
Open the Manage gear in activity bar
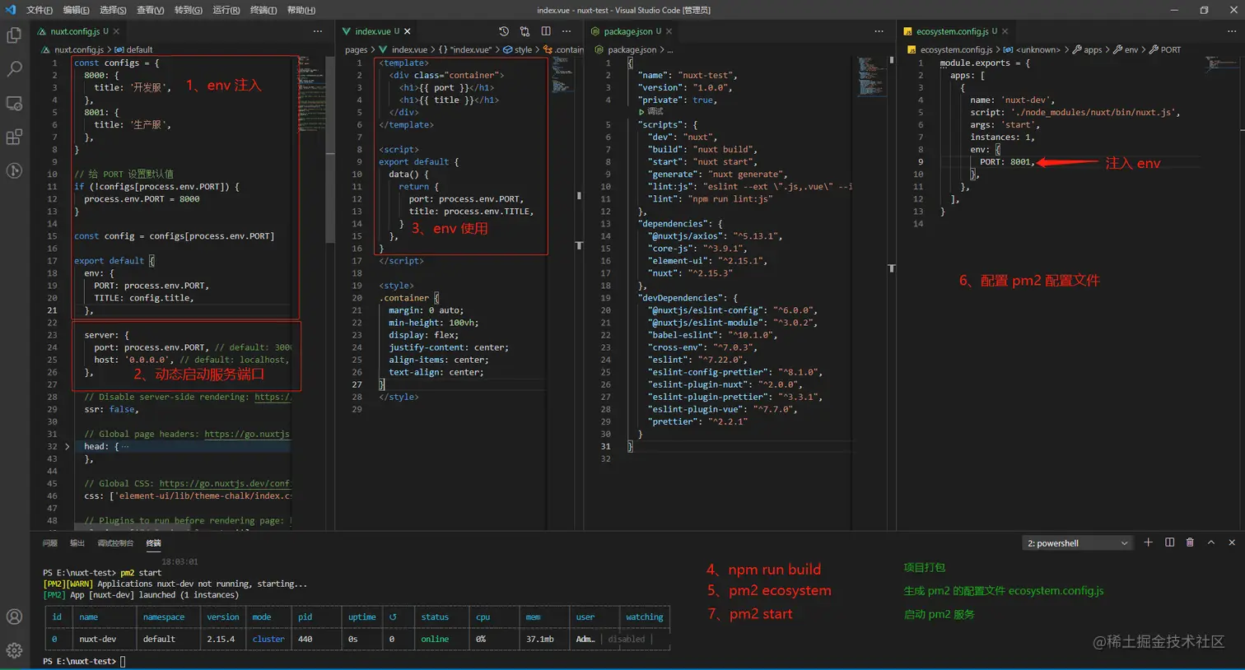pos(14,650)
